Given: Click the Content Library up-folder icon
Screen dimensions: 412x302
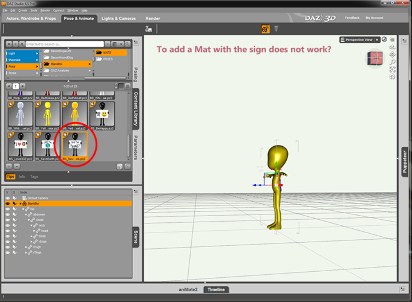Looking at the screenshot, I should click(x=22, y=44).
